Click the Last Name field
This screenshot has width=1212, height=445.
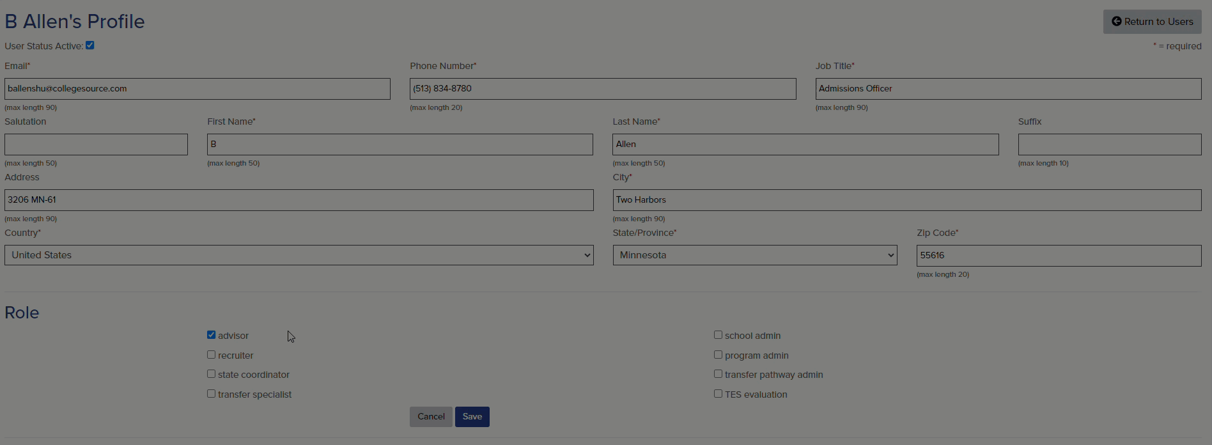(x=805, y=144)
